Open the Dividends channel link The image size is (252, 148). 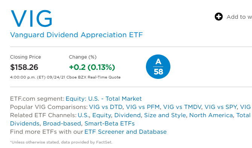[x=24, y=124]
